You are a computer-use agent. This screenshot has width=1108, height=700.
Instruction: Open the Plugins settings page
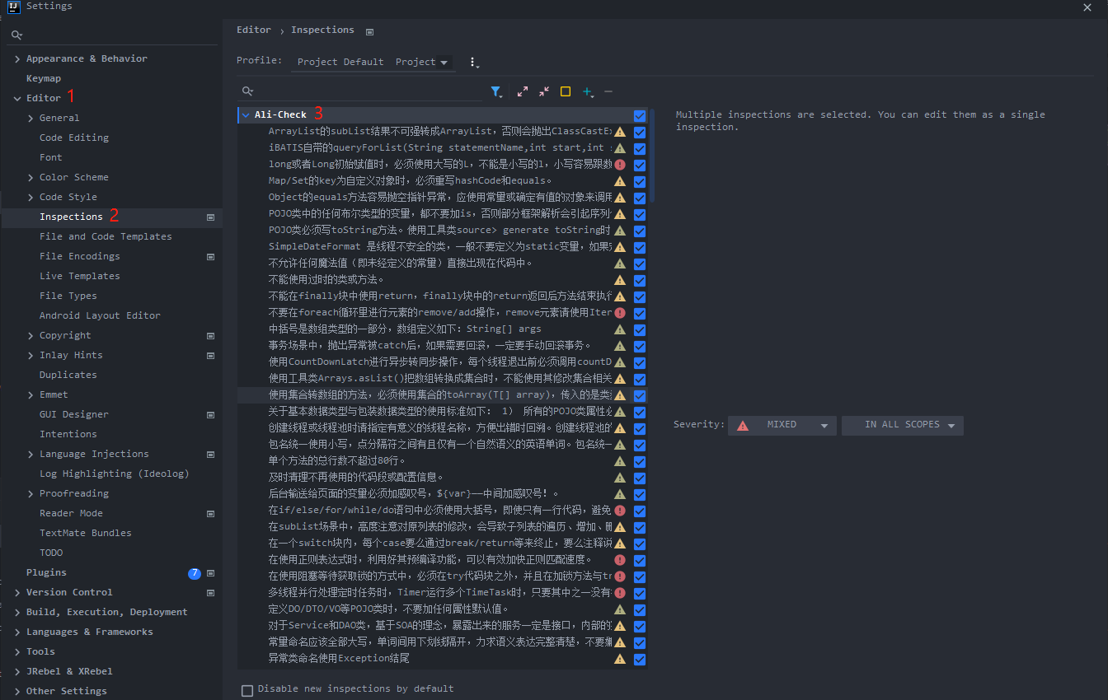45,572
